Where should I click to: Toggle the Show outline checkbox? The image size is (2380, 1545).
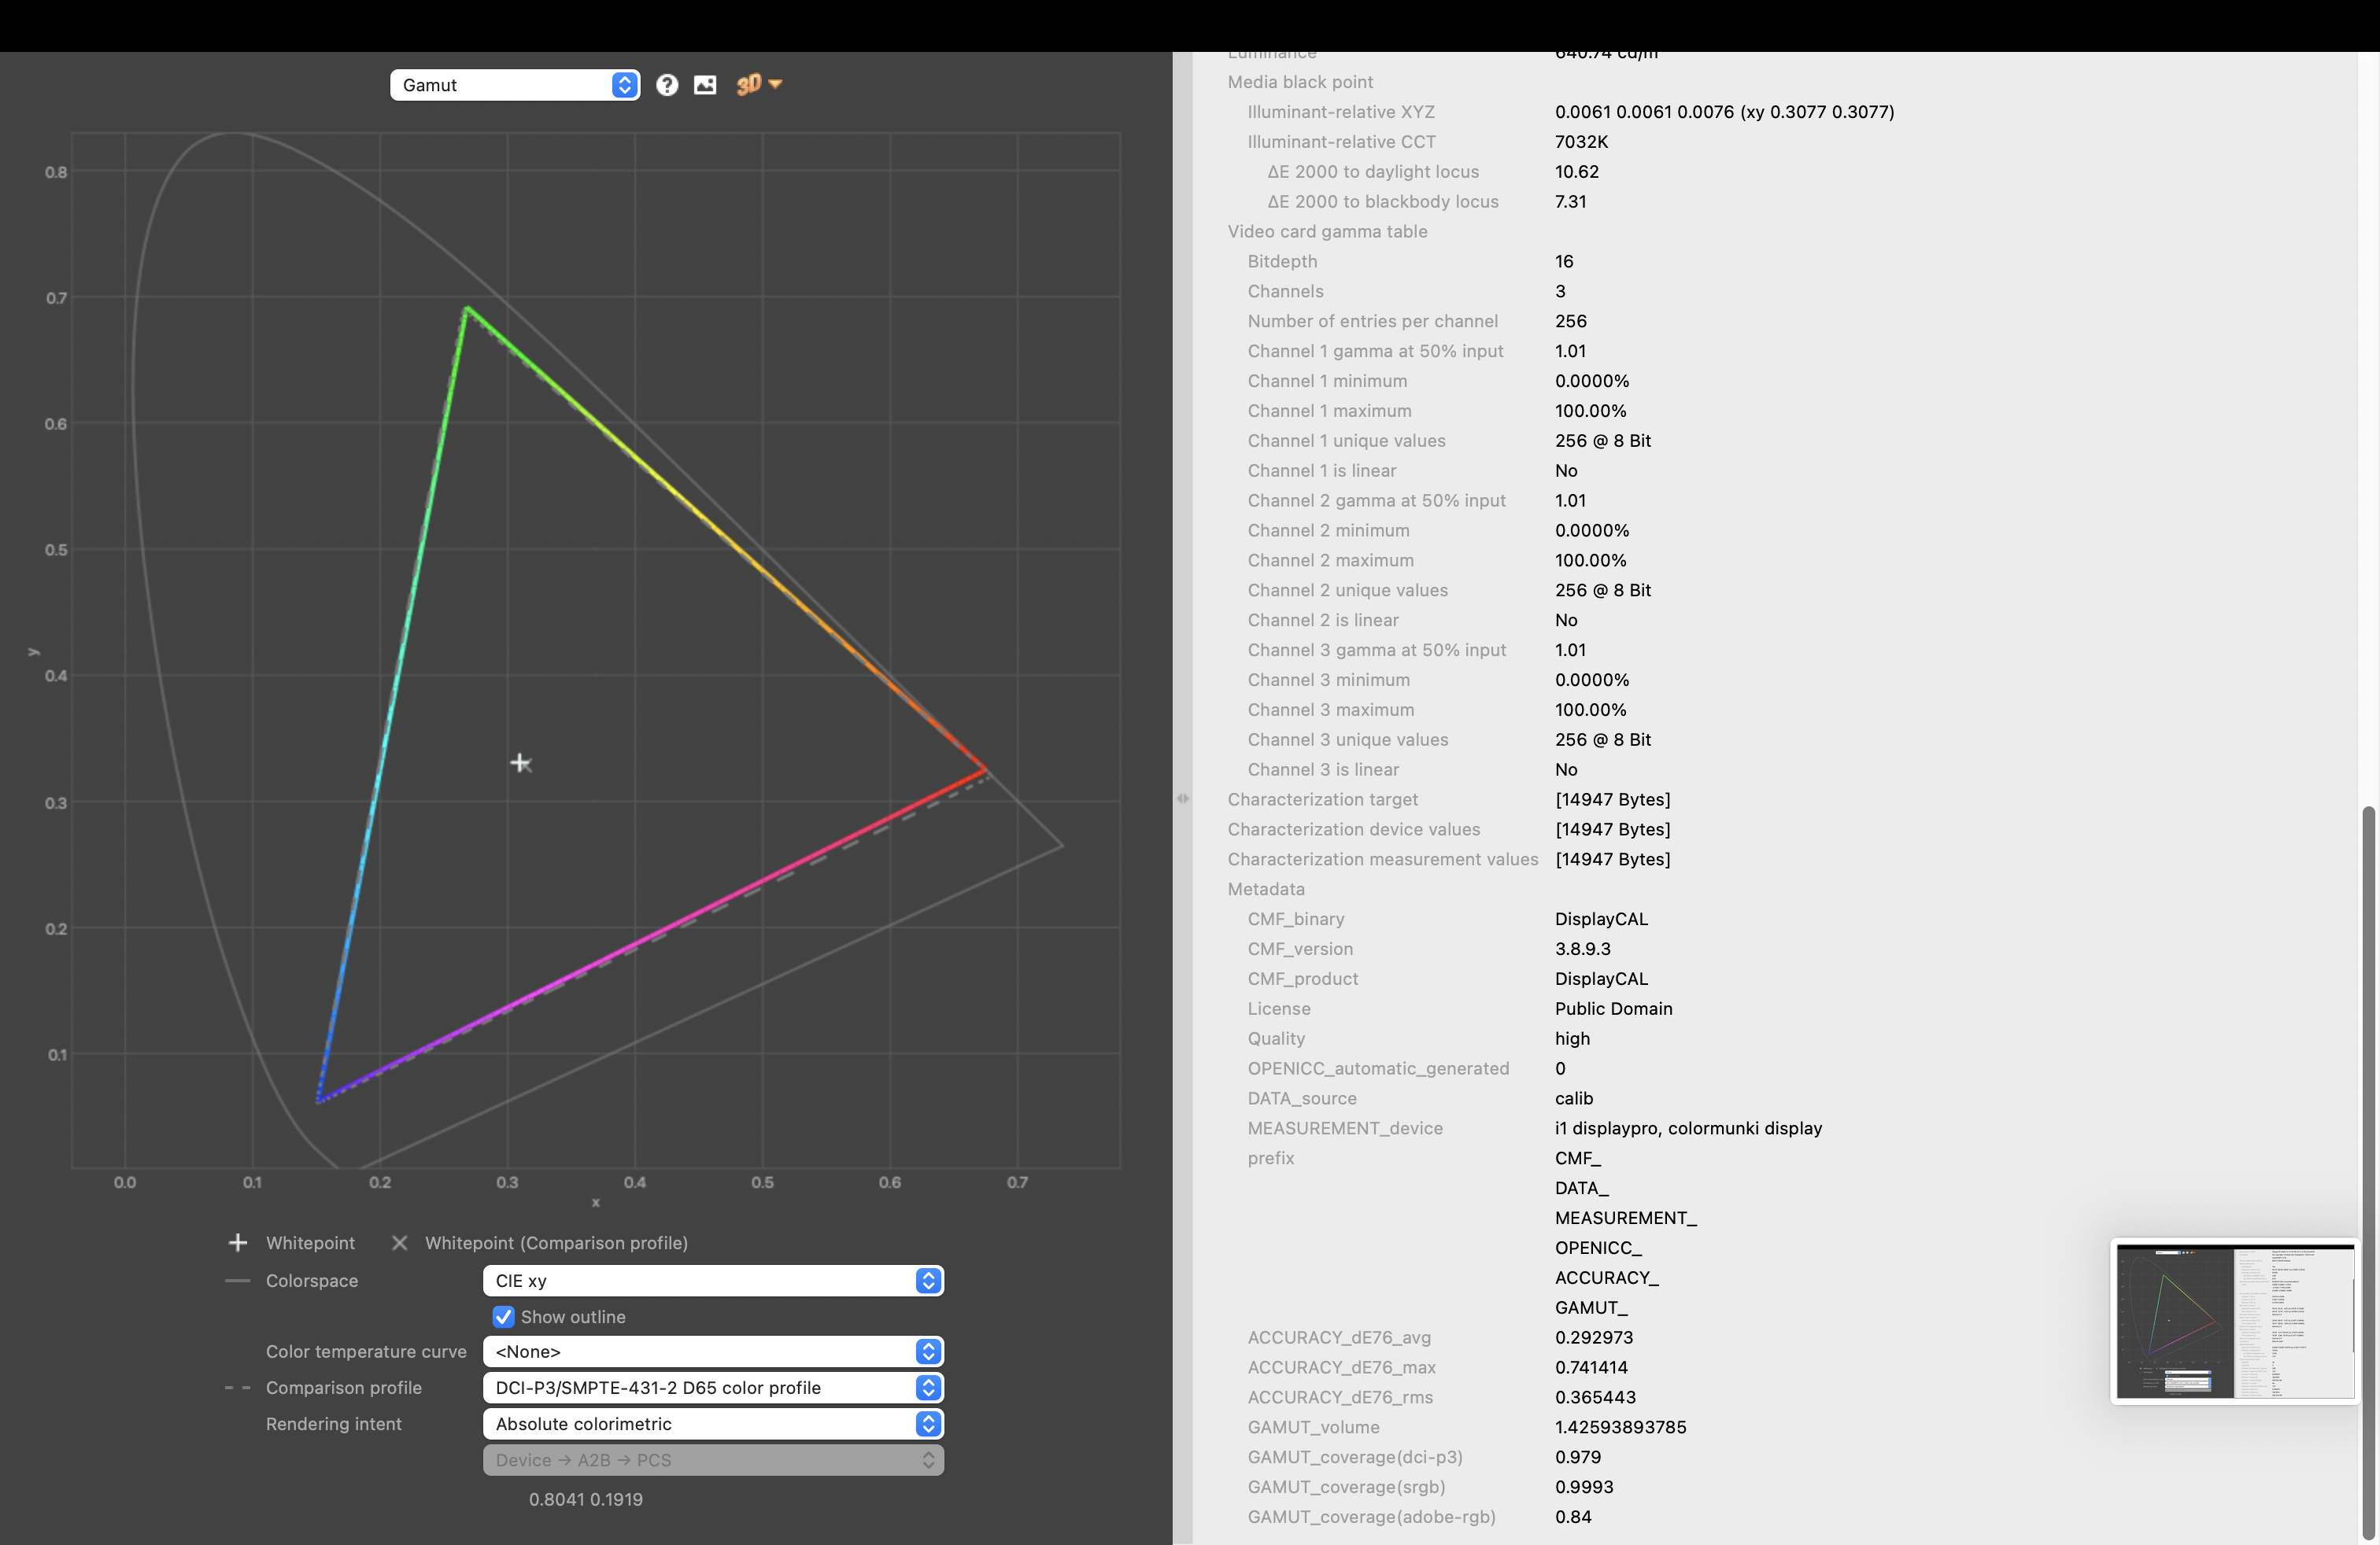[504, 1316]
